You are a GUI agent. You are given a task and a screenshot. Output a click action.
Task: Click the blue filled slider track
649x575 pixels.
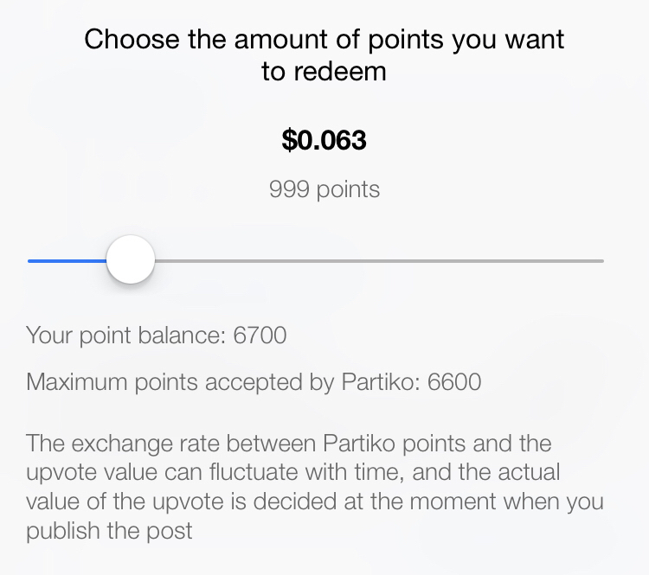click(x=67, y=260)
